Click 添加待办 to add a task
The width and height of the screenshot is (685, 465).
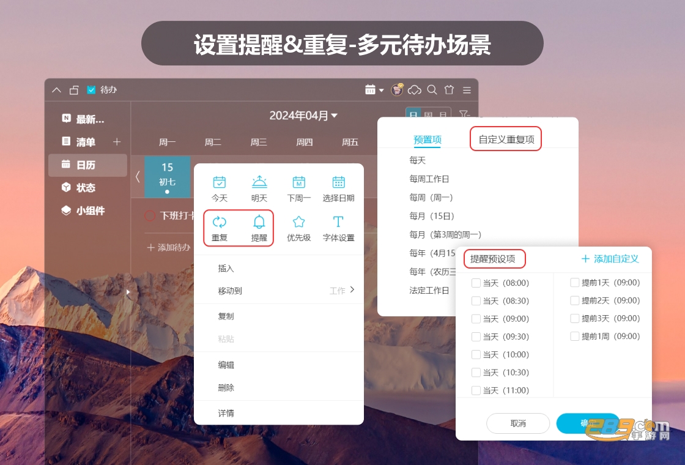pyautogui.click(x=169, y=248)
